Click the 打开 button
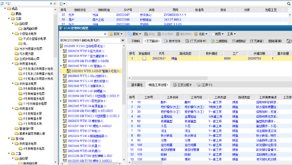This screenshot has height=165, width=292. (x=116, y=34)
